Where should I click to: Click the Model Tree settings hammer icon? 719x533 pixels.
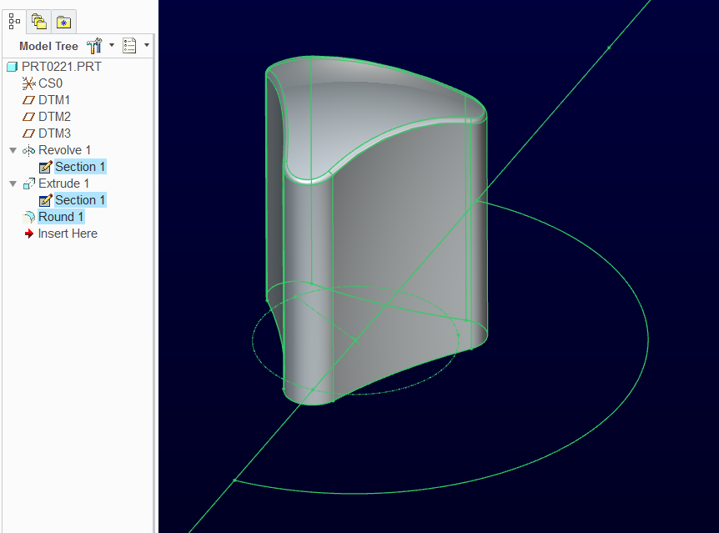(x=94, y=45)
